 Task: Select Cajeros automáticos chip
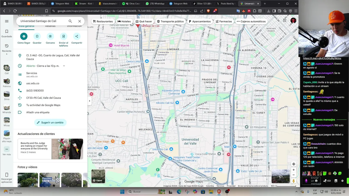pyautogui.click(x=251, y=22)
